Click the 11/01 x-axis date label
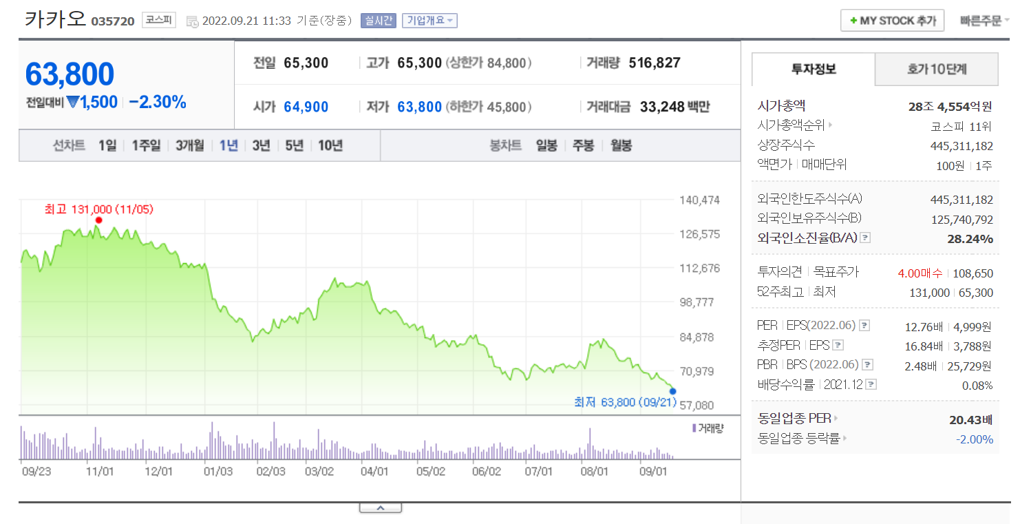This screenshot has width=1020, height=524. [x=100, y=472]
